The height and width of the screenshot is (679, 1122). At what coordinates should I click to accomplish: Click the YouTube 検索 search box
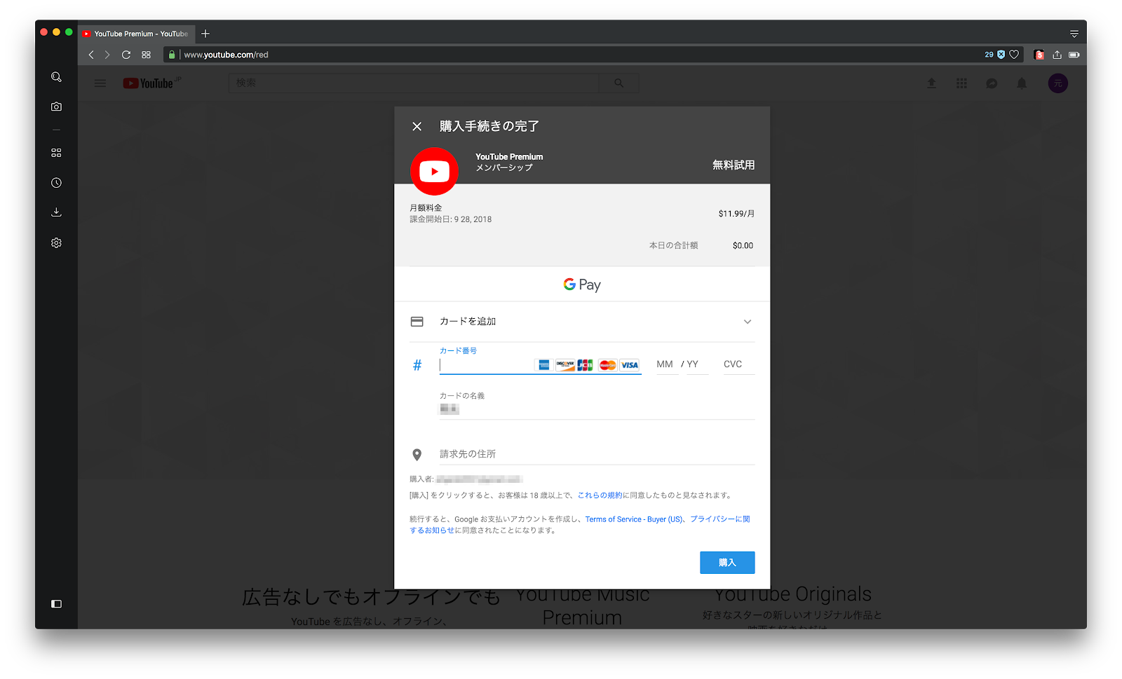(x=414, y=83)
